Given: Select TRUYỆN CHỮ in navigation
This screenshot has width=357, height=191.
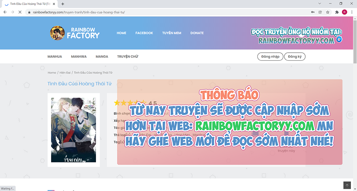Looking at the screenshot, I should click(x=127, y=57).
